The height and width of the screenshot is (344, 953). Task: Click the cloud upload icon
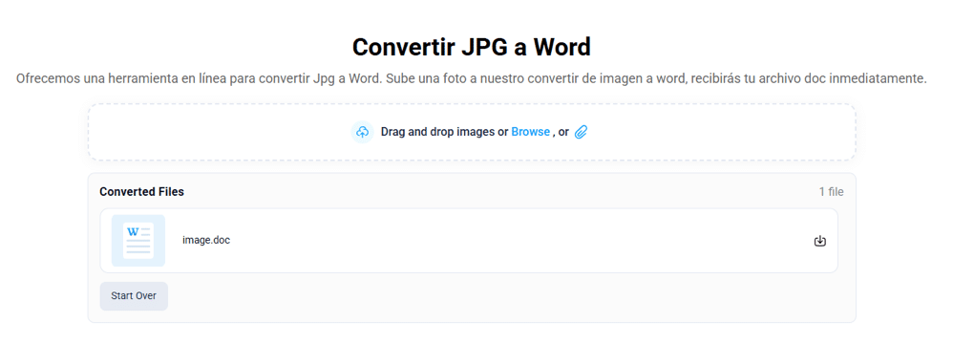(362, 132)
